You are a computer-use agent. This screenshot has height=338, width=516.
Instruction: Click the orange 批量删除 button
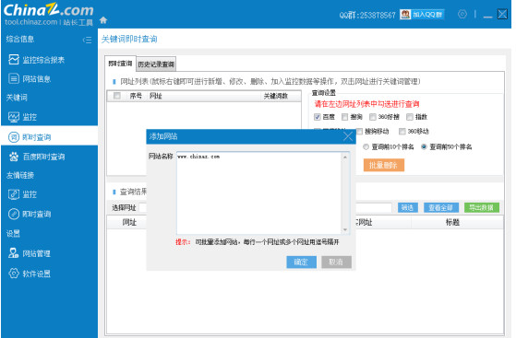(384, 165)
